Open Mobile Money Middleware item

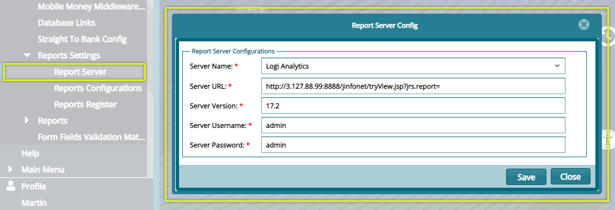tap(91, 7)
